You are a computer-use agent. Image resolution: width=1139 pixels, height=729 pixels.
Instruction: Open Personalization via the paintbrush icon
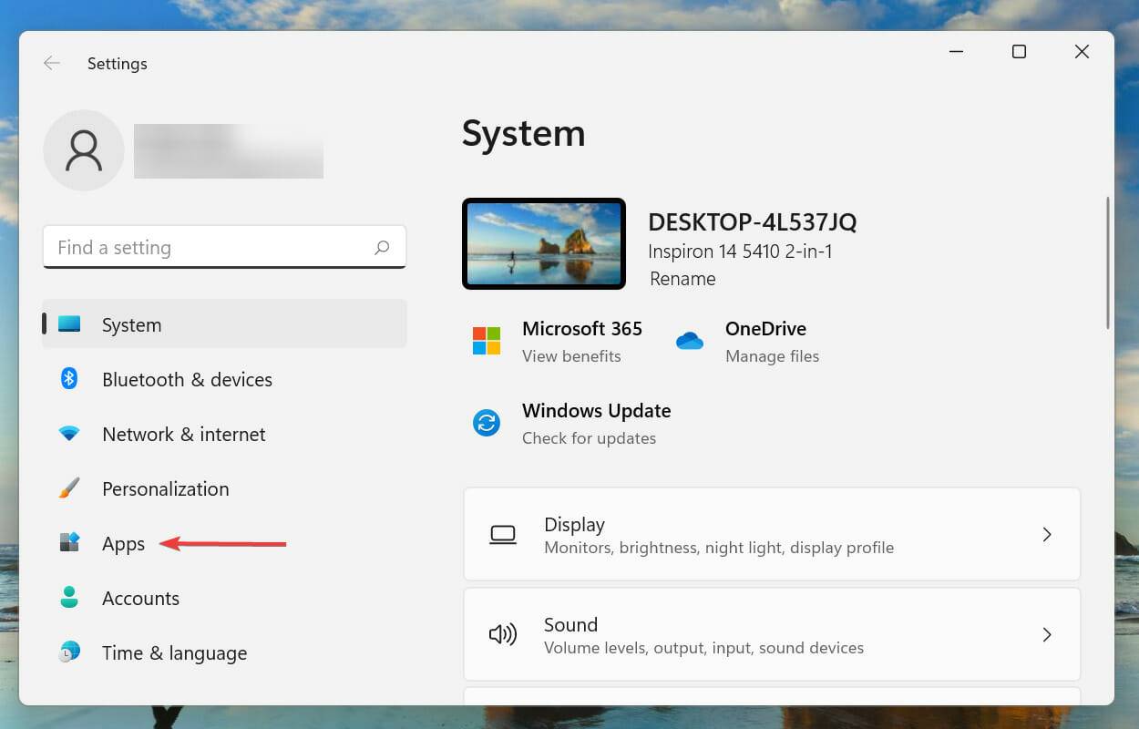pos(69,488)
